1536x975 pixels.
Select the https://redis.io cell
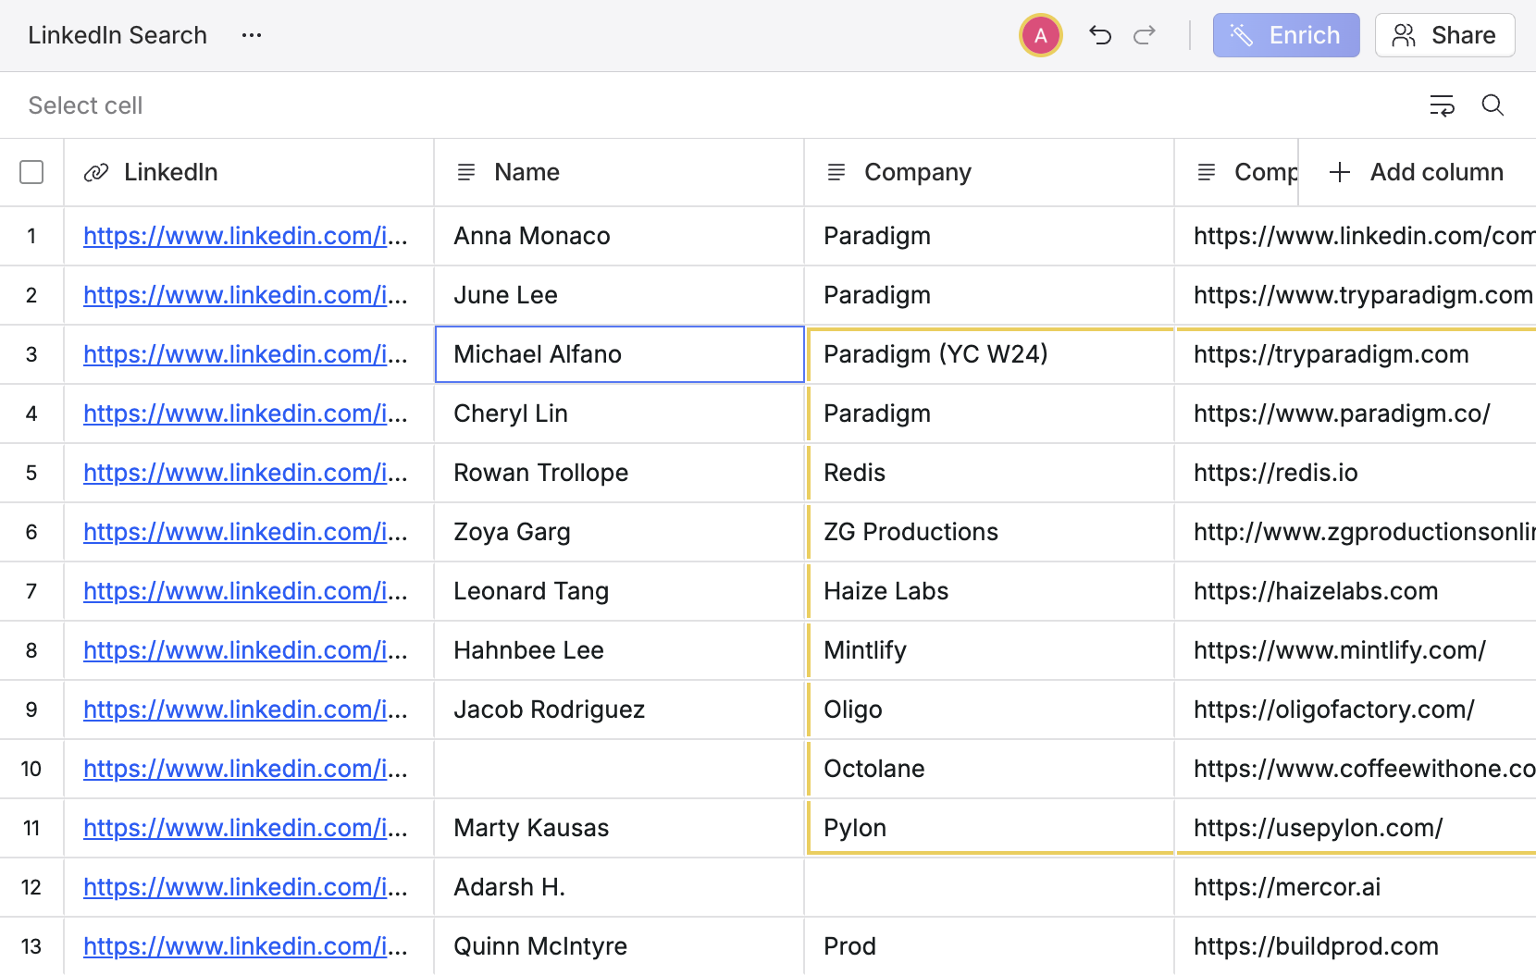1356,473
